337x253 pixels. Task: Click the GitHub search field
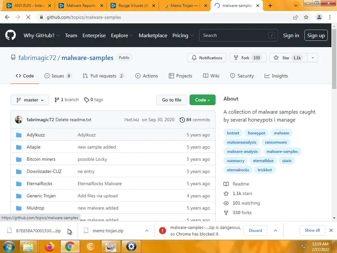point(239,35)
